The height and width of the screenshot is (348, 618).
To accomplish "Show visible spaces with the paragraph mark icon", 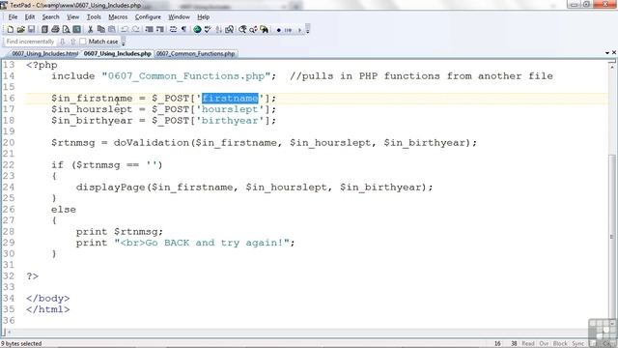I will 183,29.
